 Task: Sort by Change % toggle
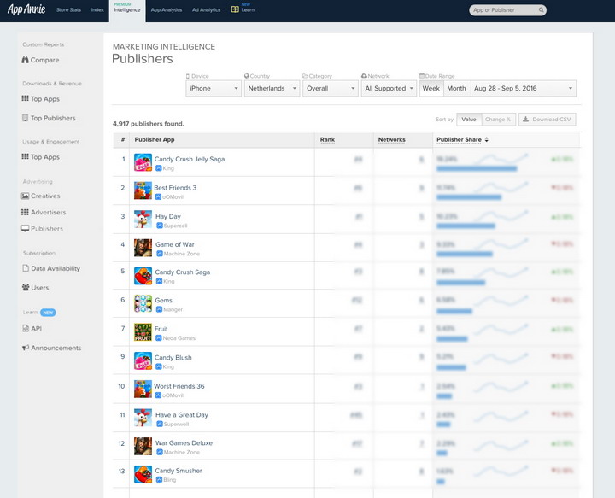(498, 120)
